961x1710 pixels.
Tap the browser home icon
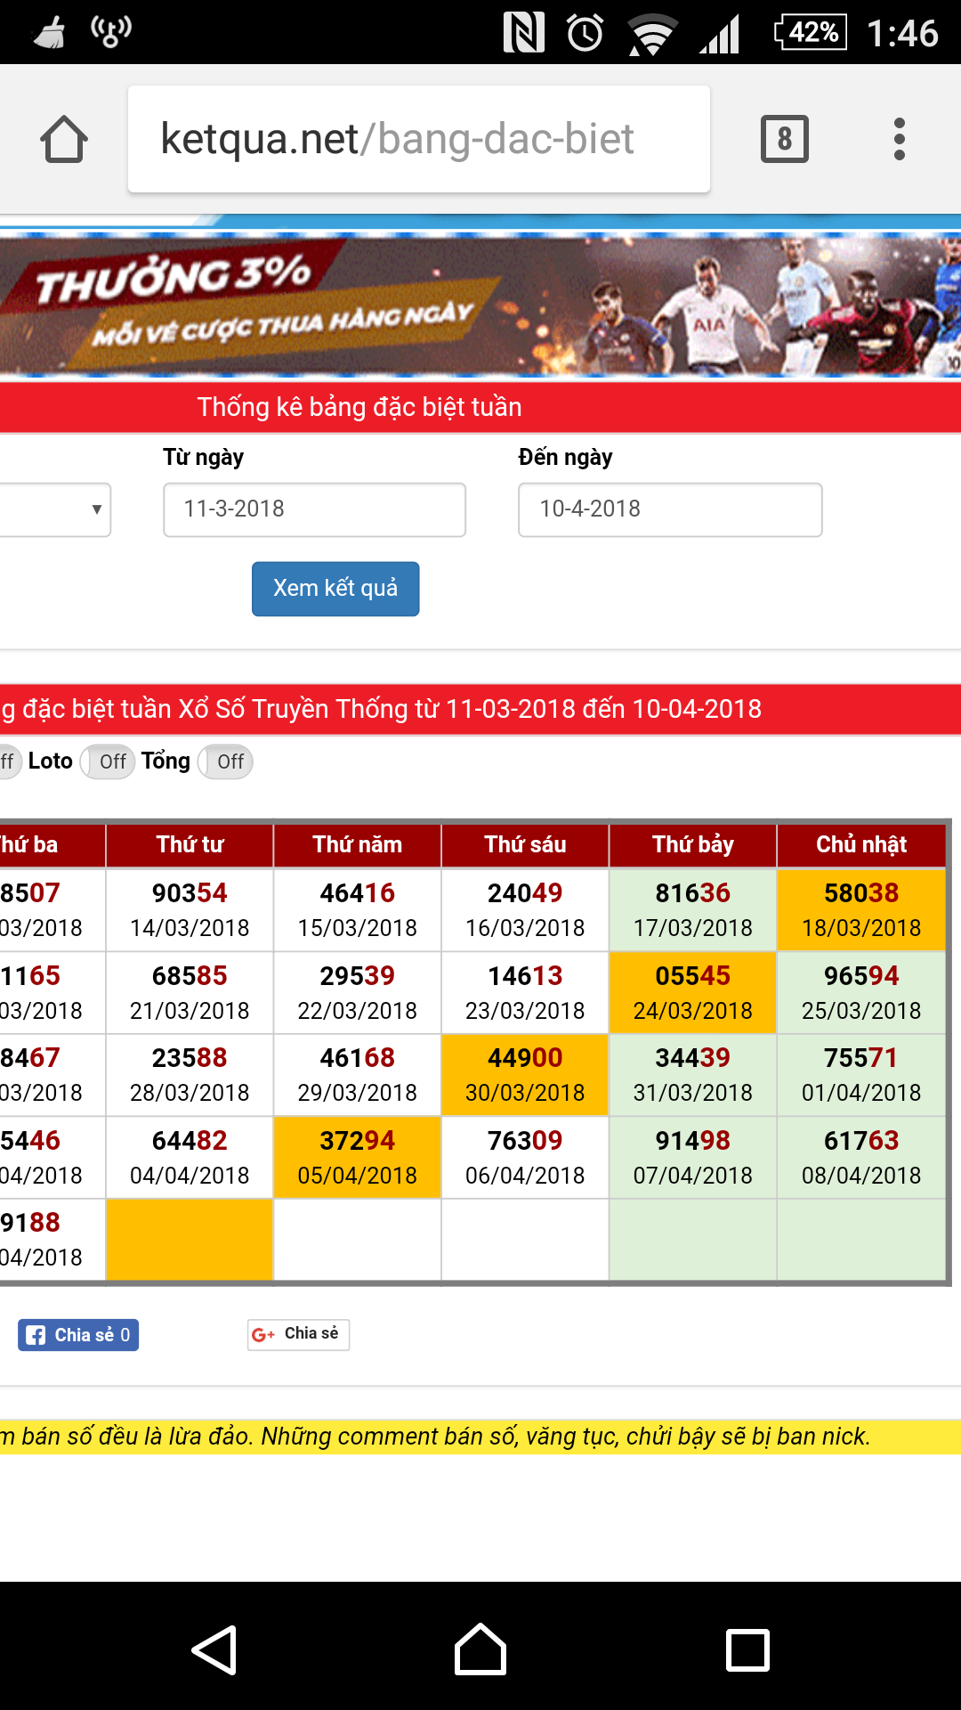point(64,140)
